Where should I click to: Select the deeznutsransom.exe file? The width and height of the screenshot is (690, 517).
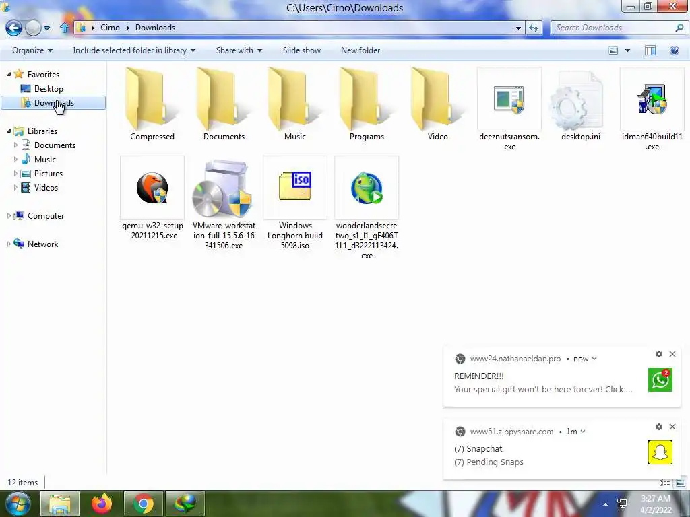tap(509, 109)
